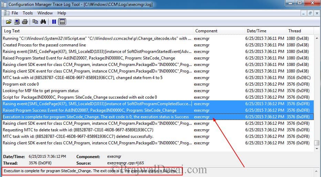Select the SoftDistProgramCompletedSuccess raising event row

click(158, 104)
